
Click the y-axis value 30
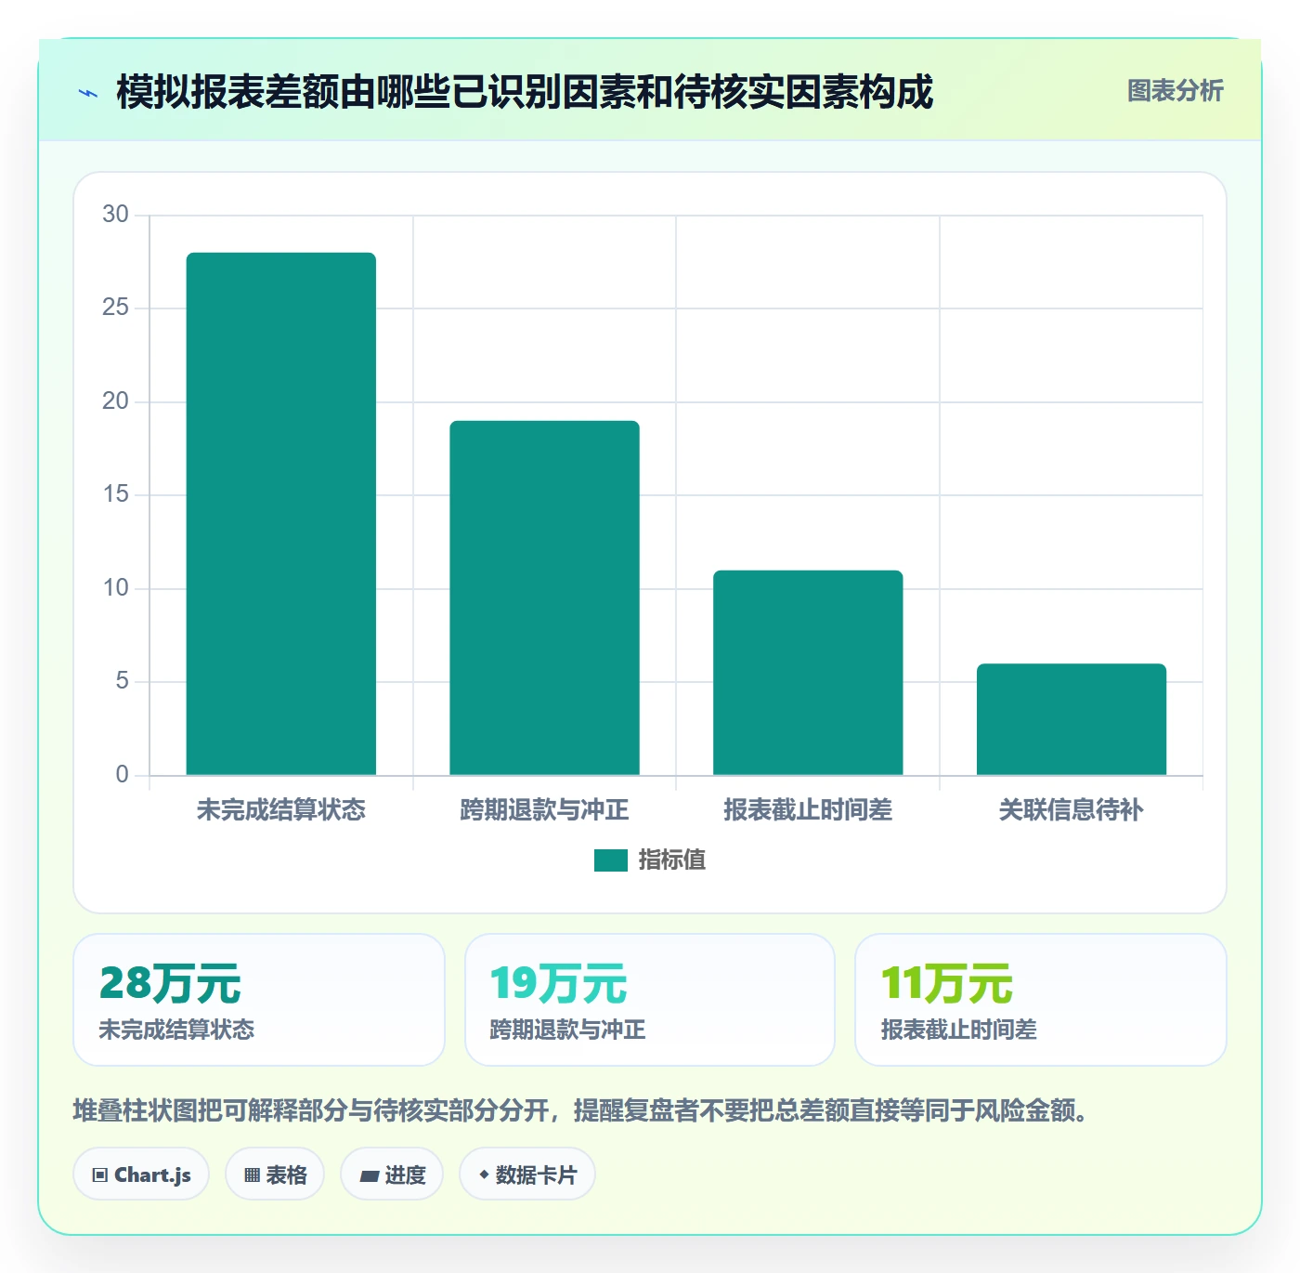(x=116, y=215)
